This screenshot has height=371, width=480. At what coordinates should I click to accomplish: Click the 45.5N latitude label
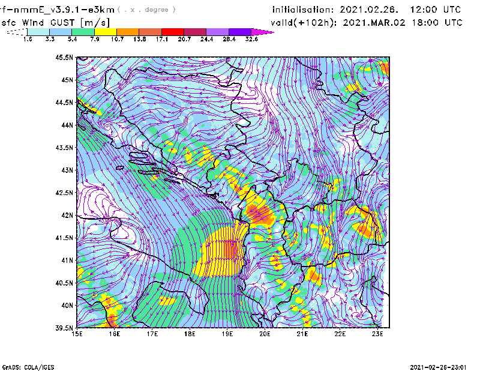pos(64,57)
